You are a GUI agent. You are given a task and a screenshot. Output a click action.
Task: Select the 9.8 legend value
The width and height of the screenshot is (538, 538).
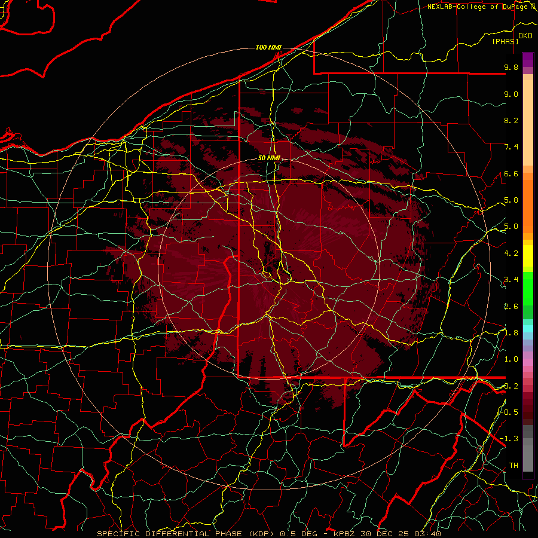(x=511, y=67)
